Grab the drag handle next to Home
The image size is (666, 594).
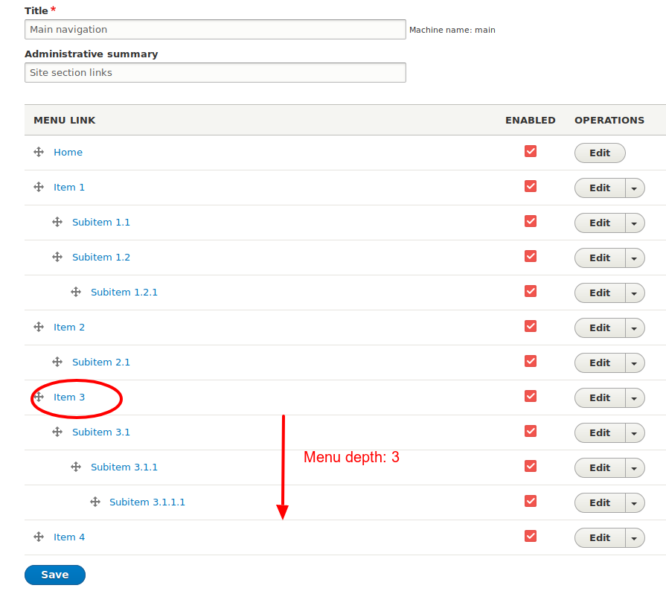38,152
